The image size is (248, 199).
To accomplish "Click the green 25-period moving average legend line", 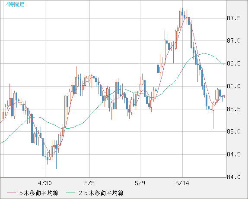I will pyautogui.click(x=70, y=193).
